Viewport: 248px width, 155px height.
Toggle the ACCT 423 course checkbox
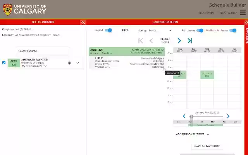4,63
